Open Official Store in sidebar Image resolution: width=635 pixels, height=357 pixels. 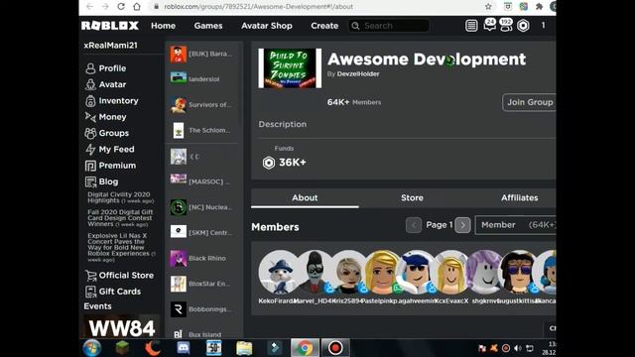(119, 276)
